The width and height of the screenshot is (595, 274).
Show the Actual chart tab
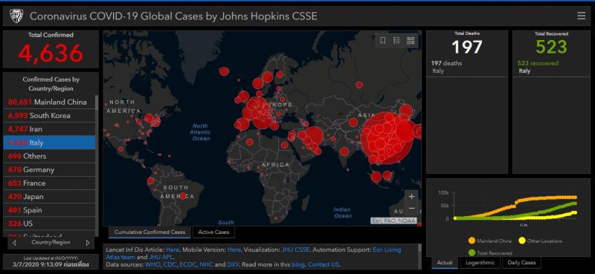click(x=444, y=262)
